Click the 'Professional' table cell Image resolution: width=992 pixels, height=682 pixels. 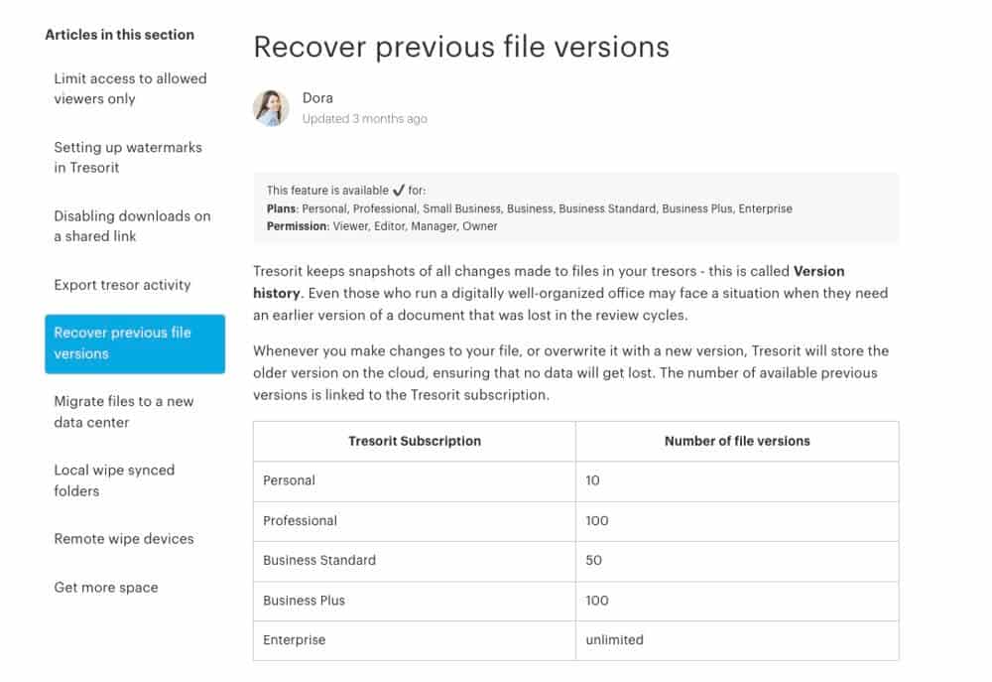[415, 521]
